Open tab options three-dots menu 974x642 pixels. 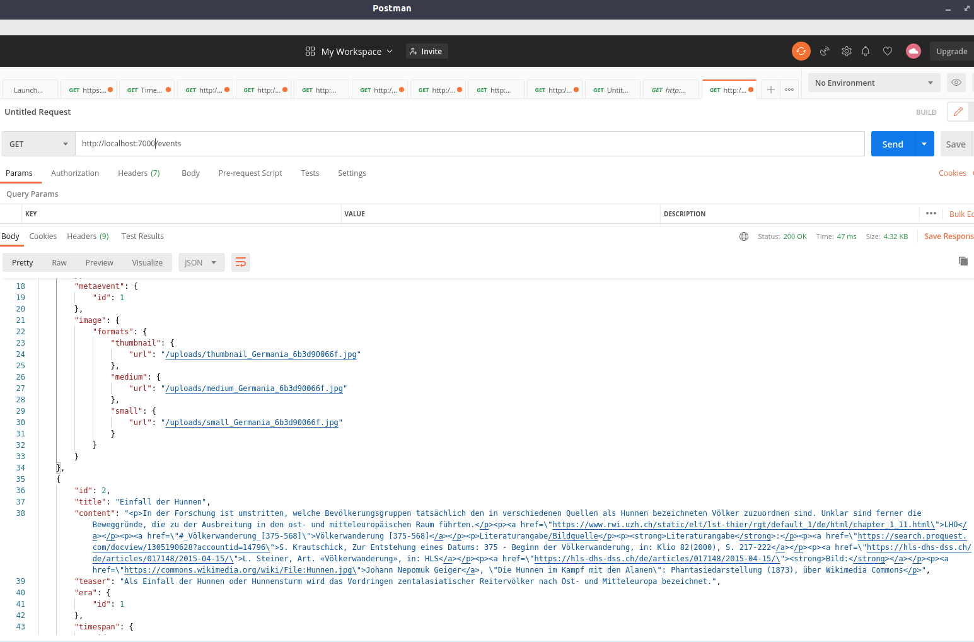[x=789, y=90]
